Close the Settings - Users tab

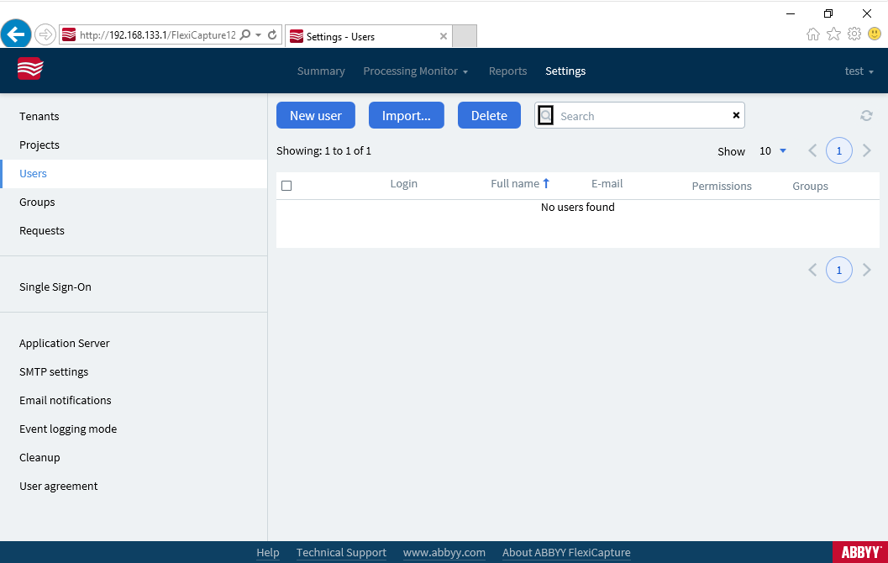click(x=444, y=36)
